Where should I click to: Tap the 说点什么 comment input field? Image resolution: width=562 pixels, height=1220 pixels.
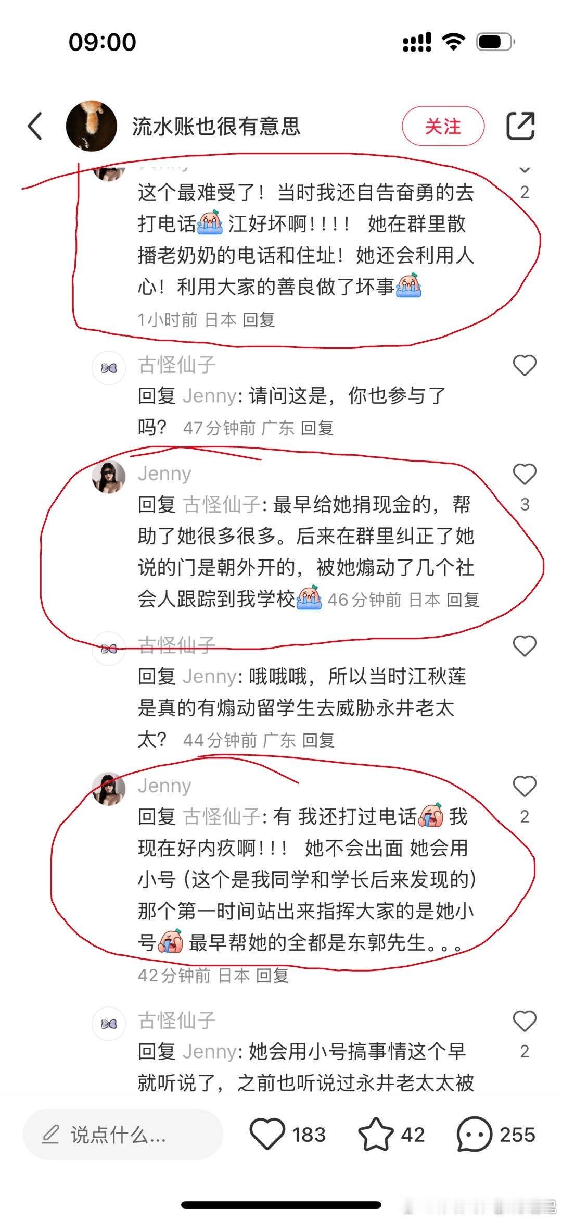pos(123,1135)
